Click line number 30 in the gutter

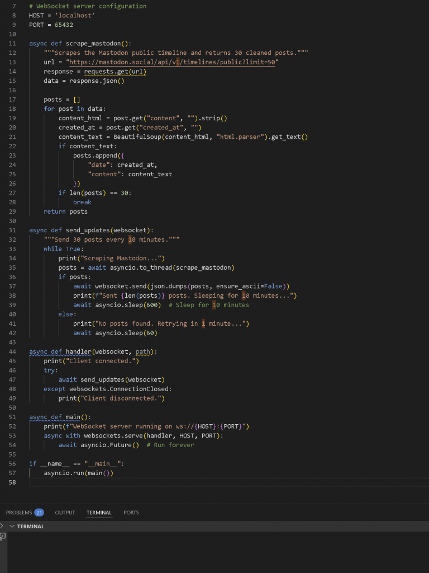12,221
